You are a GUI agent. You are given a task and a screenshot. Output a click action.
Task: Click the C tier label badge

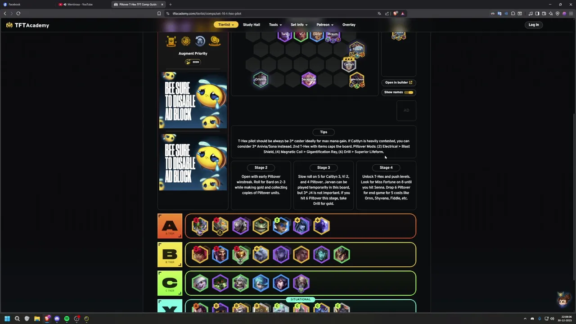click(x=170, y=283)
